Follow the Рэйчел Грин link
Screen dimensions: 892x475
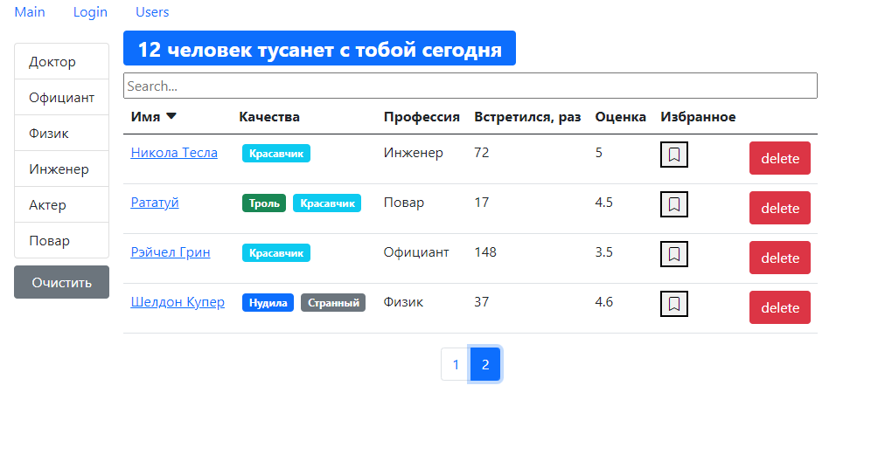(x=171, y=252)
